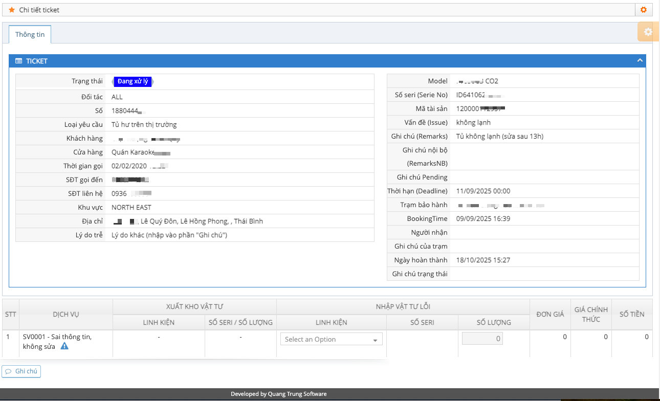This screenshot has width=660, height=401.
Task: Select the SV0001 service row text
Action: 57,337
